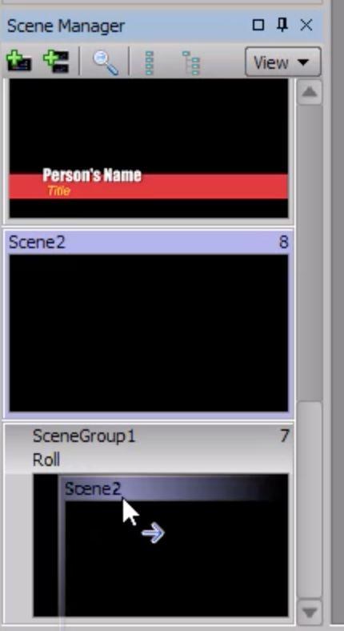Switch to hierarchical tree layout icon
The width and height of the screenshot is (344, 631).
[x=190, y=62]
